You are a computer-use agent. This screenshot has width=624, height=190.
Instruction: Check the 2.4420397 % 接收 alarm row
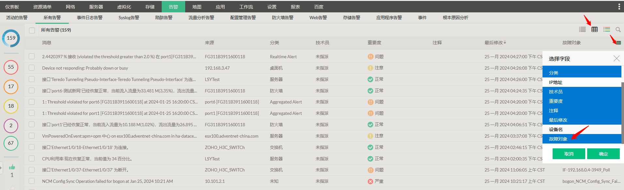[x=32, y=56]
